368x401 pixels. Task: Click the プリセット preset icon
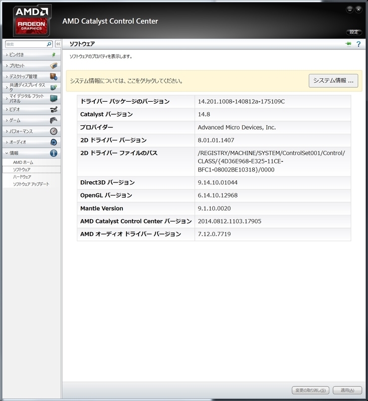(x=54, y=66)
